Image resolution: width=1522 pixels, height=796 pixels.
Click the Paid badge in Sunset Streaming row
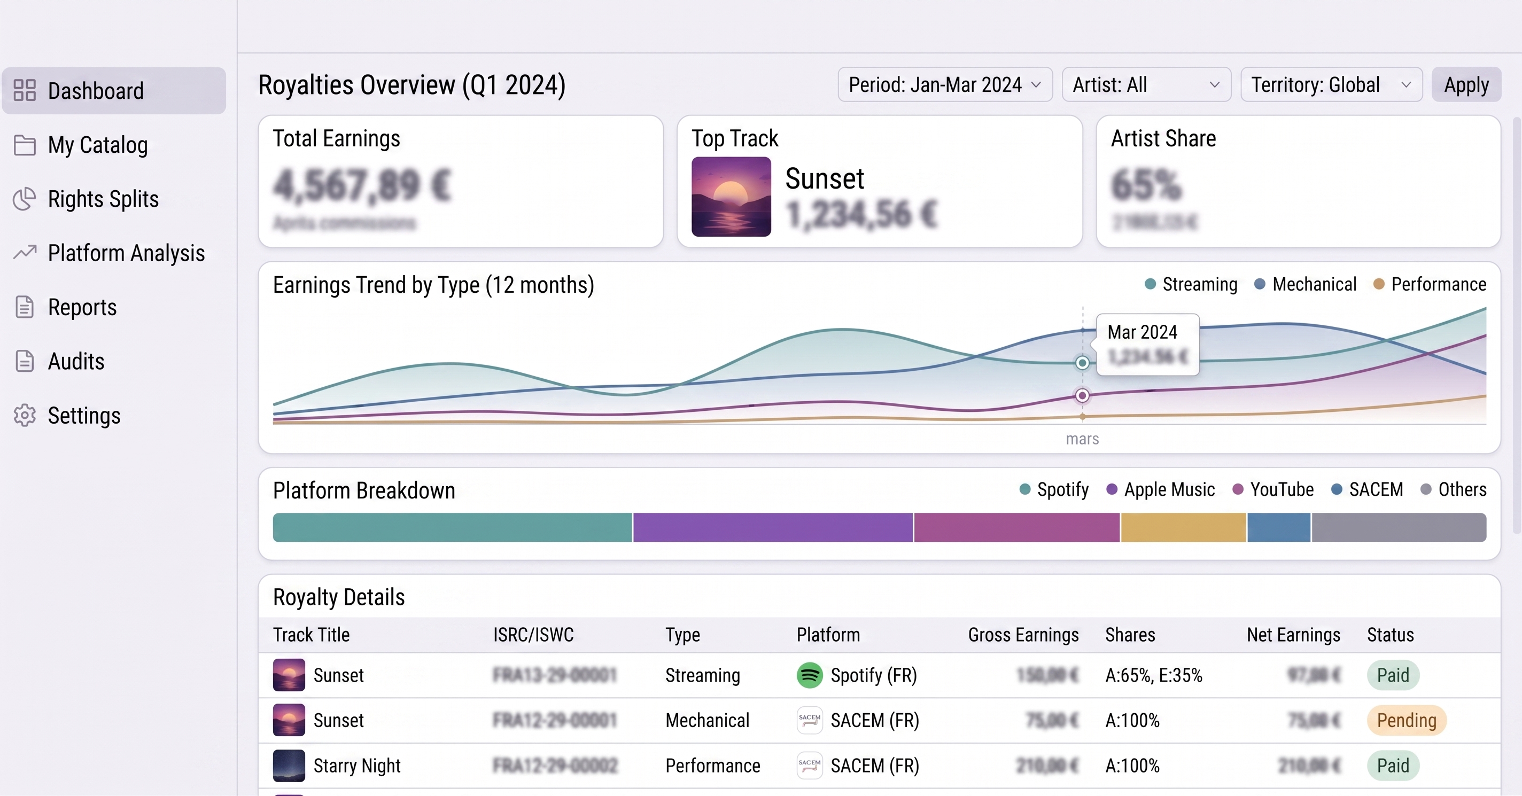[1393, 675]
